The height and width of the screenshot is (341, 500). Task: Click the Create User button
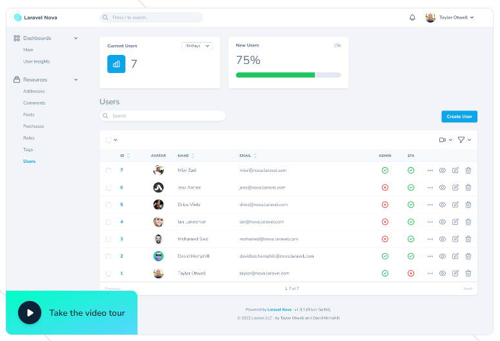(x=459, y=116)
